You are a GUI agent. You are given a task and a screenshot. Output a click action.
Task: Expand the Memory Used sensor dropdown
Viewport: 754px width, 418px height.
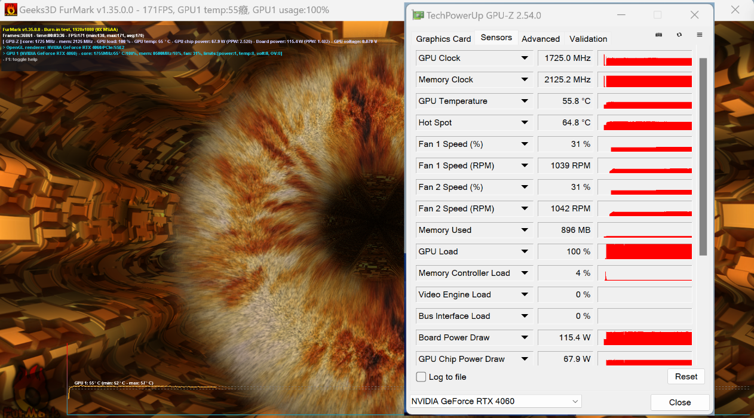point(525,230)
